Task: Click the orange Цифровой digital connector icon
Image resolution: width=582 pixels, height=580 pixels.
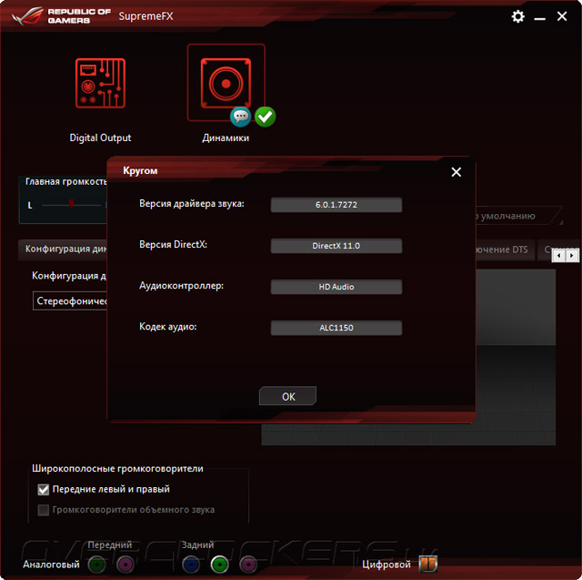Action: click(428, 564)
